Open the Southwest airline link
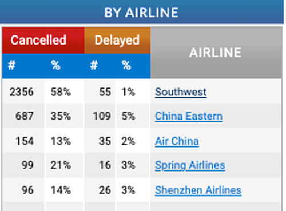This screenshot has width=286, height=211. pyautogui.click(x=181, y=92)
